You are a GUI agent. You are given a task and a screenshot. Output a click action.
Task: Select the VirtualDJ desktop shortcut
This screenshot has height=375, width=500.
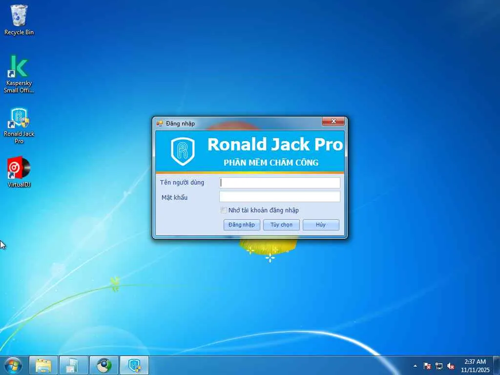click(x=19, y=171)
